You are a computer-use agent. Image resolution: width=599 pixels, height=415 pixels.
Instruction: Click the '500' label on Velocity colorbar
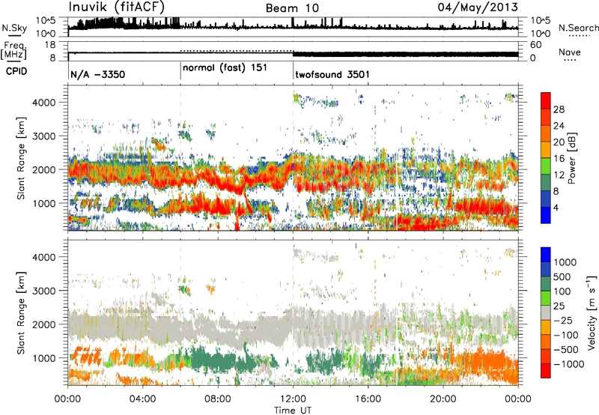click(564, 277)
